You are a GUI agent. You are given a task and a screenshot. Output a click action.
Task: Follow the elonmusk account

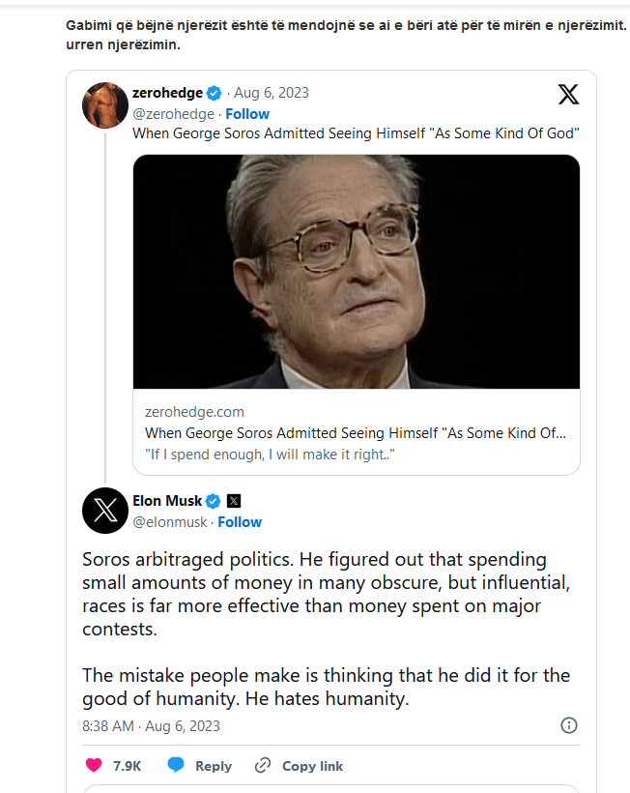[x=240, y=522]
